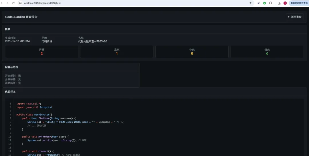The height and width of the screenshot is (156, 309).
Task: Reload the report page
Action: point(13,3)
